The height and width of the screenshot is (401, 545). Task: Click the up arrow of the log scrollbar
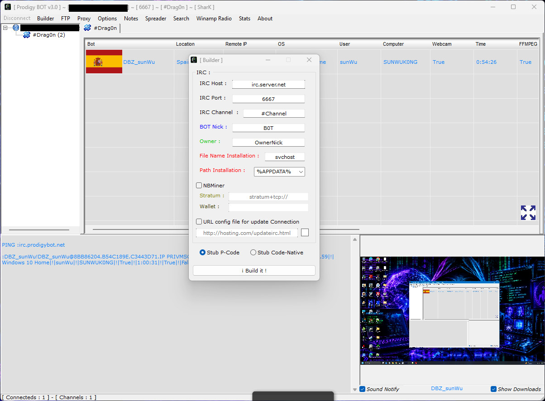tap(355, 239)
